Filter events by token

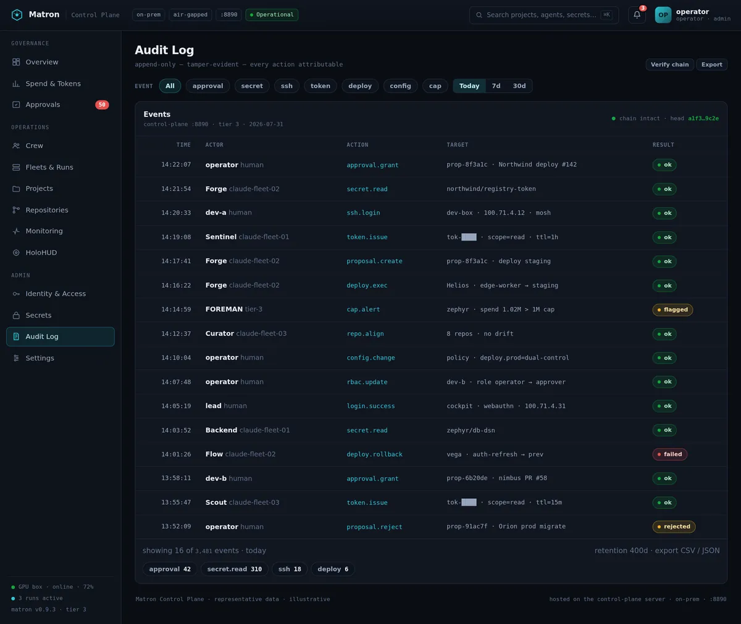320,86
